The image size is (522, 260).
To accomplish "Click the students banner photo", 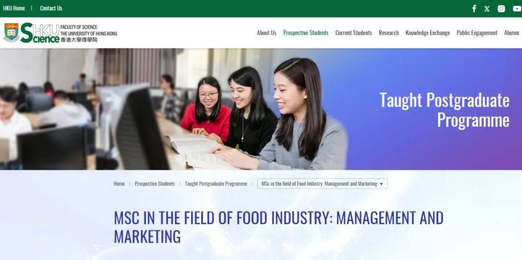I will pos(173,109).
